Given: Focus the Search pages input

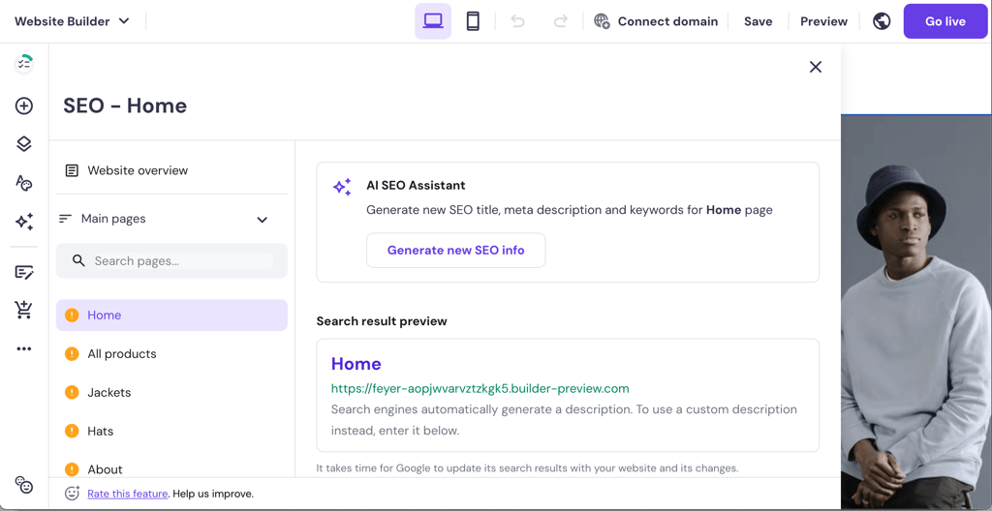Looking at the screenshot, I should (x=172, y=260).
